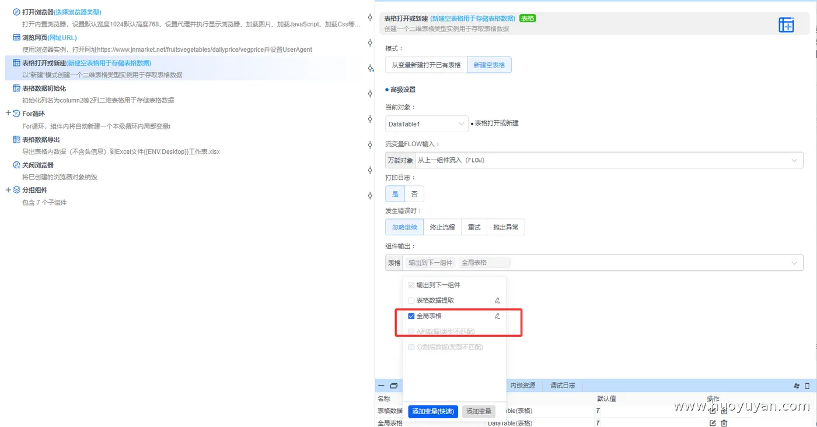The image size is (817, 427).
Task: Select the 新建空表格 mode option
Action: [x=489, y=65]
